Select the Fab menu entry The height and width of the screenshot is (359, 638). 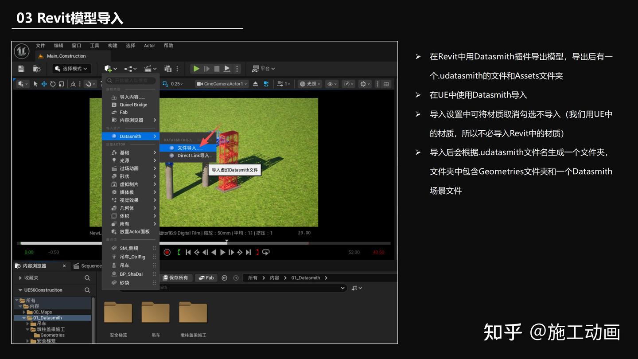coord(130,112)
